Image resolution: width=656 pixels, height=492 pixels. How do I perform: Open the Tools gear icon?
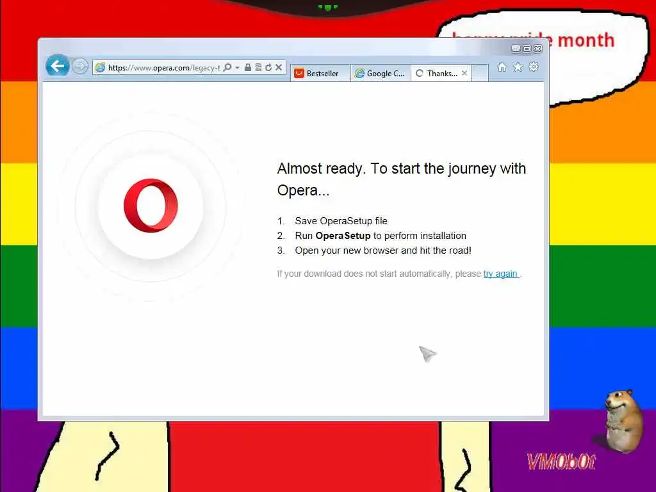[534, 67]
